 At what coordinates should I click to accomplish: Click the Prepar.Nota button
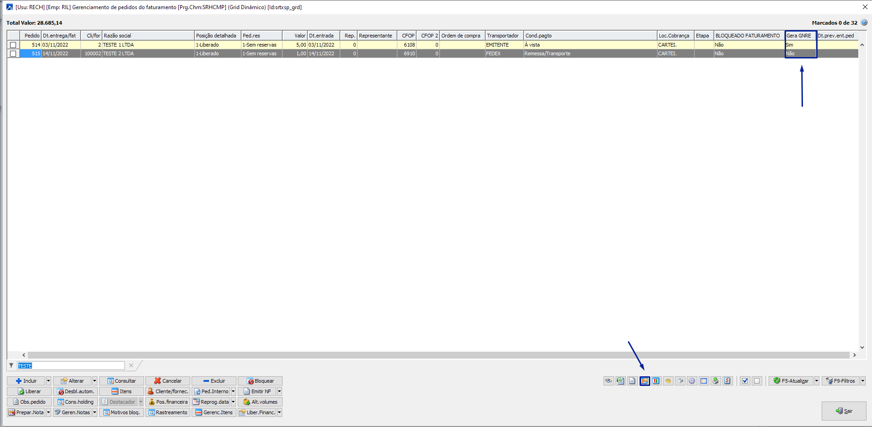click(26, 412)
